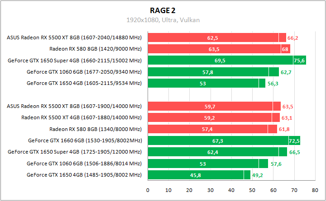This screenshot has height=201, width=326.
Task: Click the 80 axis tick label
Action: tap(315, 190)
